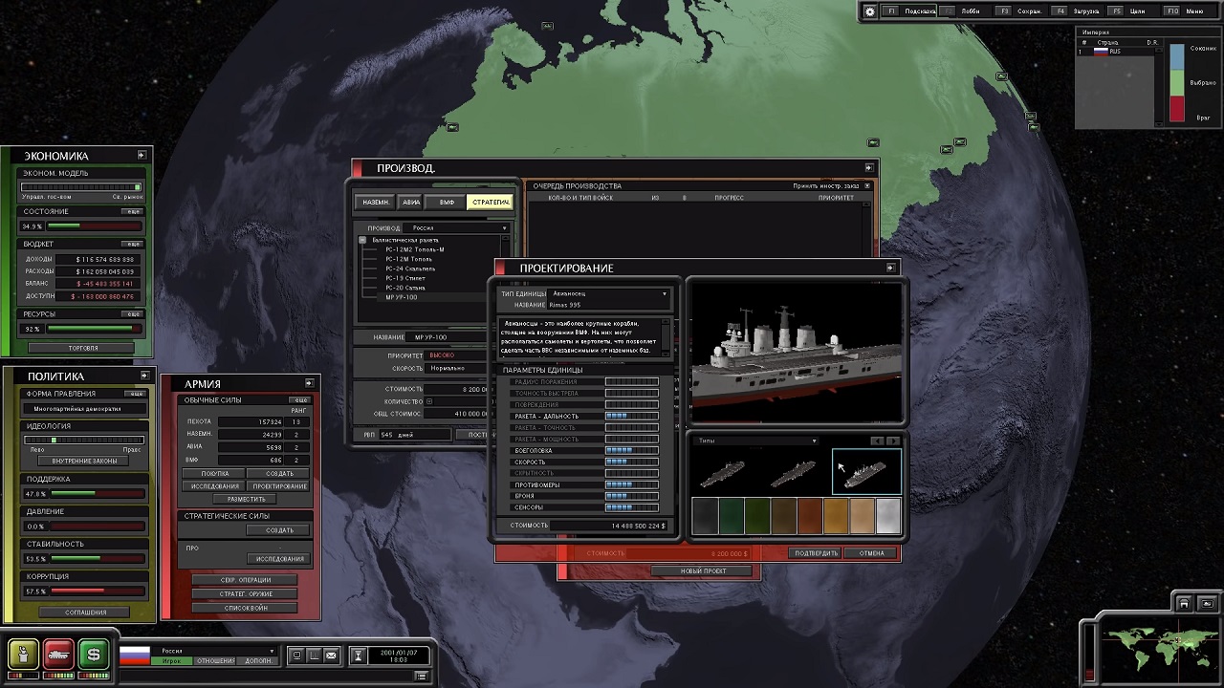The width and height of the screenshot is (1224, 688).
Task: Click the Торговля button in Экономика panel
Action: (83, 348)
